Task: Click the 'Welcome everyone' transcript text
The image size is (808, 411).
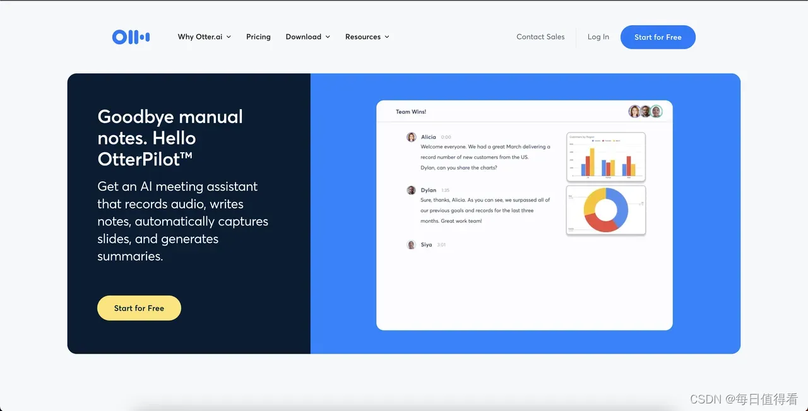Action: pos(485,157)
